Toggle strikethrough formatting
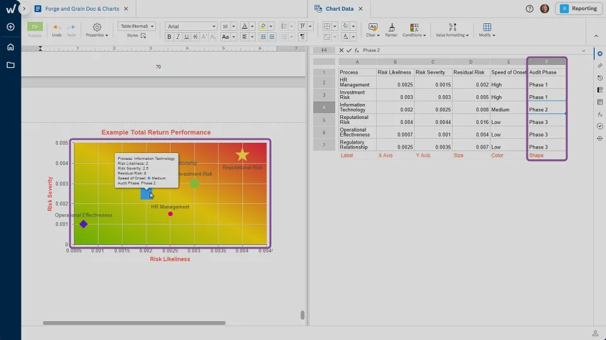The image size is (606, 340). 196,37
